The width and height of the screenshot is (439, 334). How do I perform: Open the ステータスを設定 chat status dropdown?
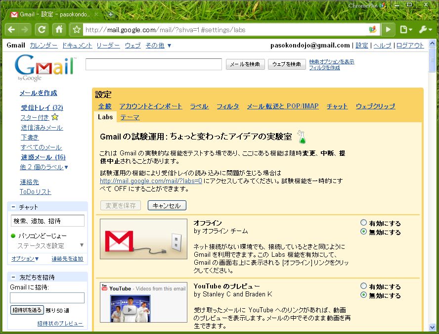pyautogui.click(x=82, y=245)
